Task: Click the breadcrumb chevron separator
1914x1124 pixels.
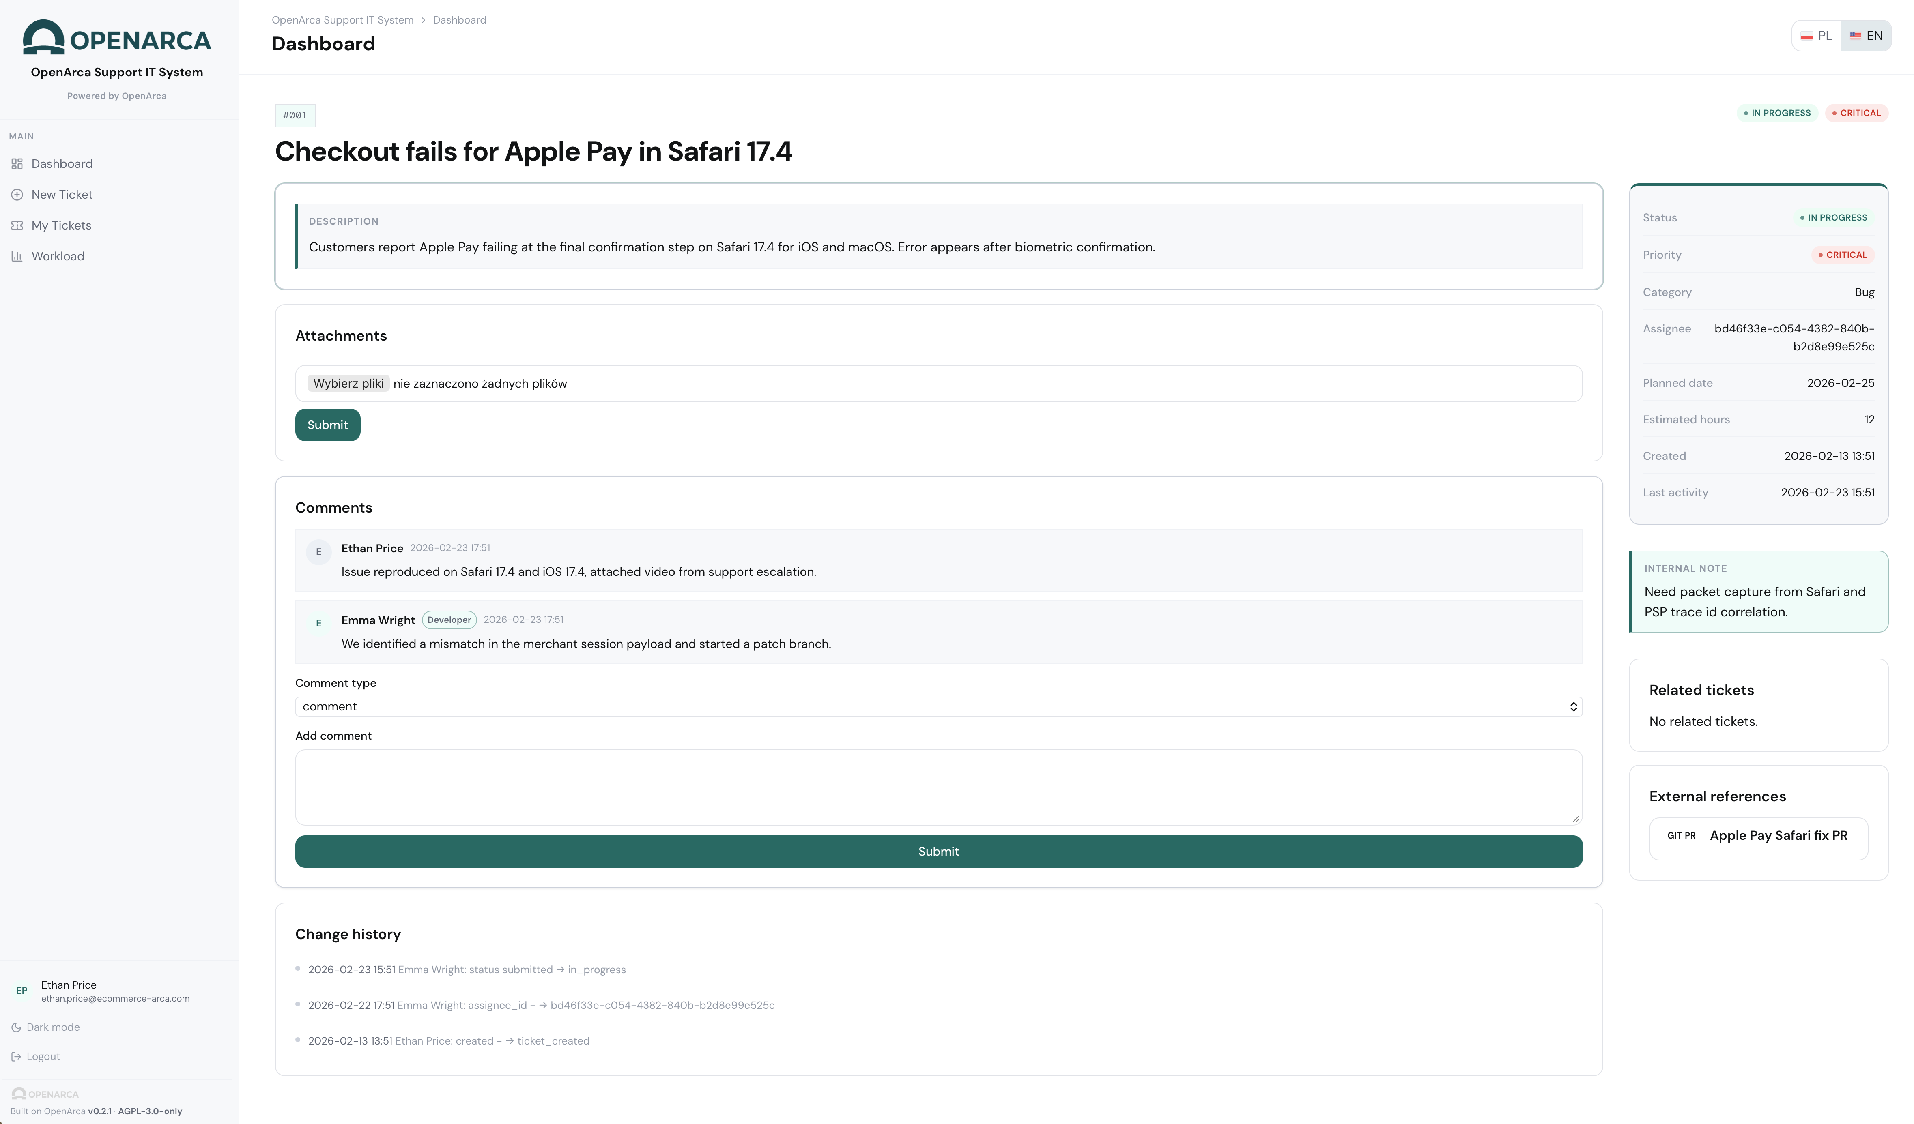Action: coord(423,21)
